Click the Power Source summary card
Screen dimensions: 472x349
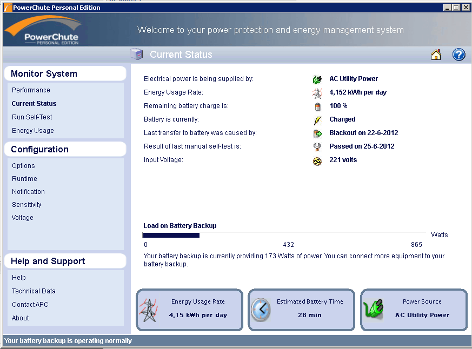414,310
